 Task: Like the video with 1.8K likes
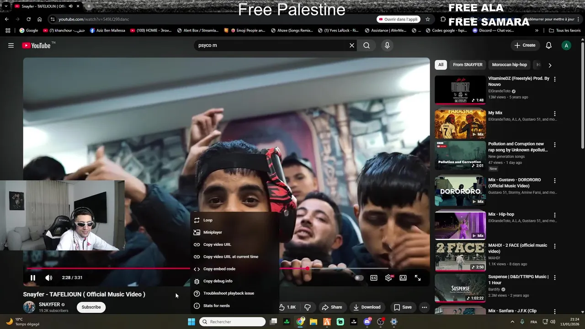click(288, 307)
